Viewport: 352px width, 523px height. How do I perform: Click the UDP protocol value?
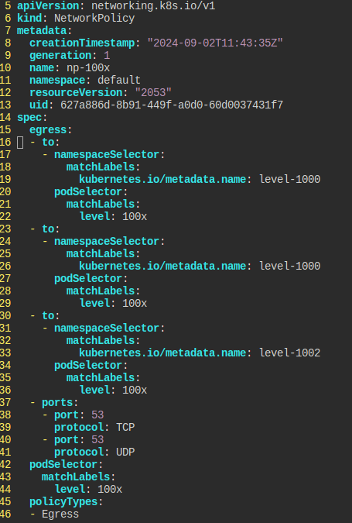tap(125, 452)
